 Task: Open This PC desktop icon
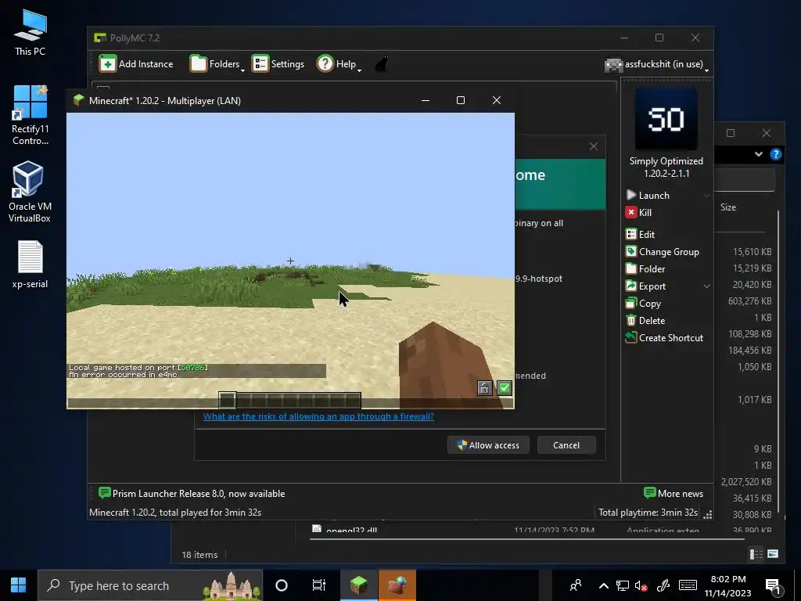click(x=31, y=32)
